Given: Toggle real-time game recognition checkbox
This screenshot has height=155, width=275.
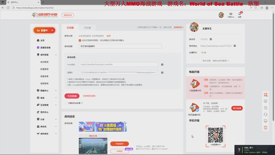Looking at the screenshot, I should click(x=80, y=40).
